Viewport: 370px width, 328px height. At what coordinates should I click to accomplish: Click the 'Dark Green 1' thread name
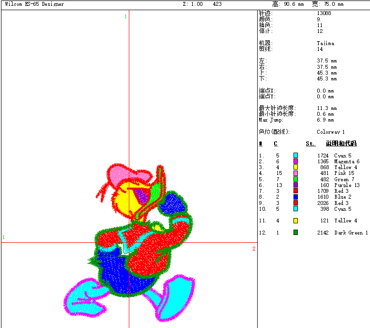click(351, 233)
